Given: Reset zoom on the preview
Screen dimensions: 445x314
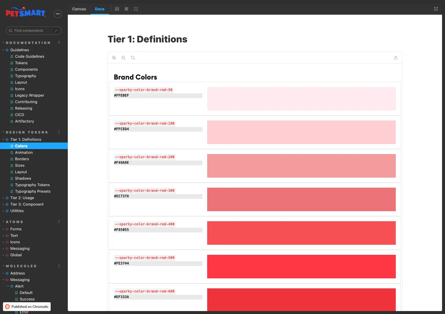Looking at the screenshot, I should pyautogui.click(x=133, y=58).
